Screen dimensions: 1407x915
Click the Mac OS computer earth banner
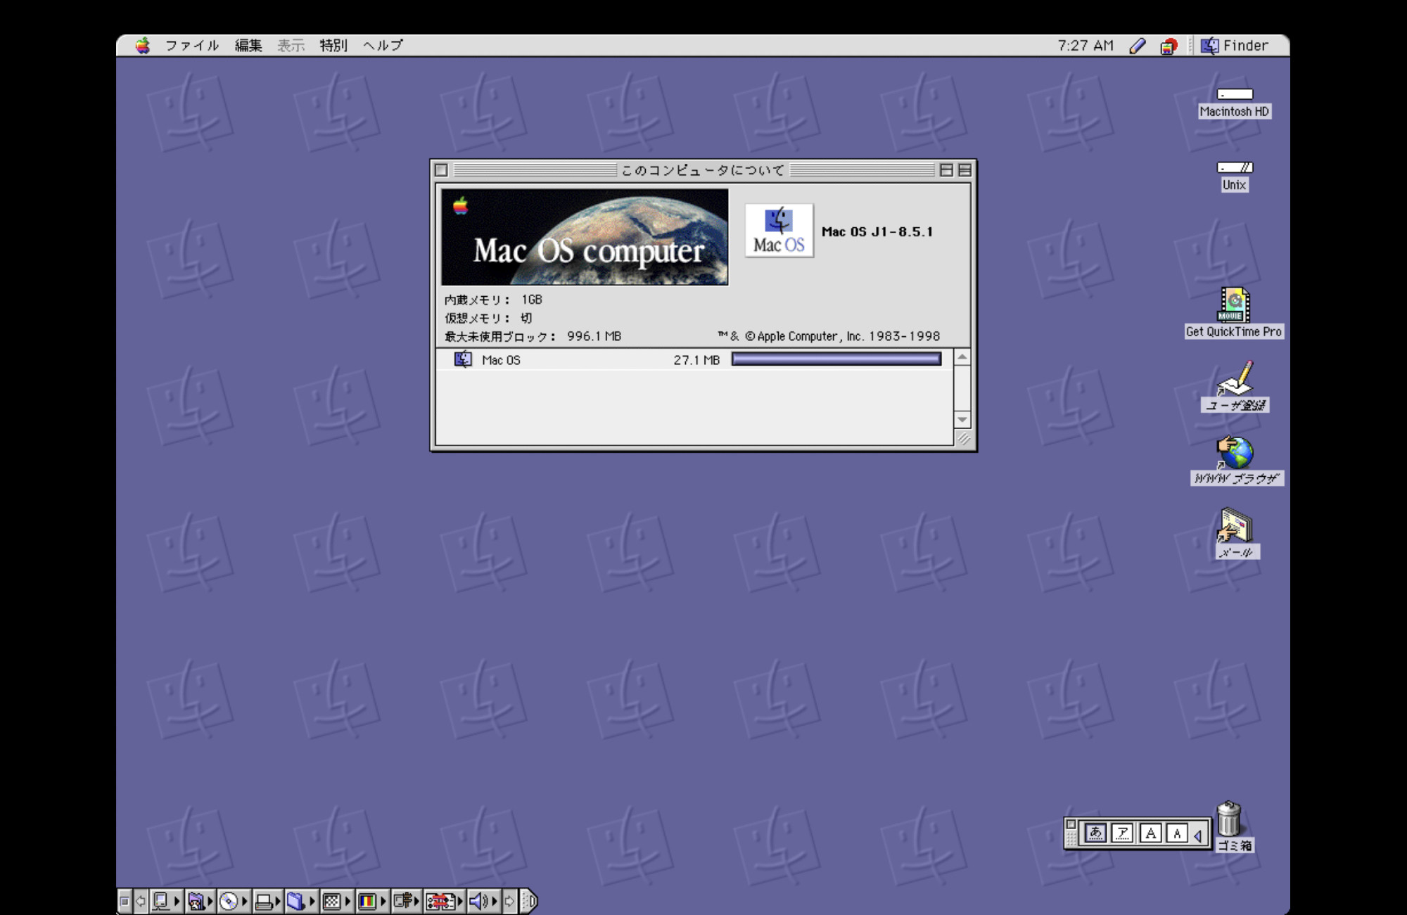click(585, 237)
